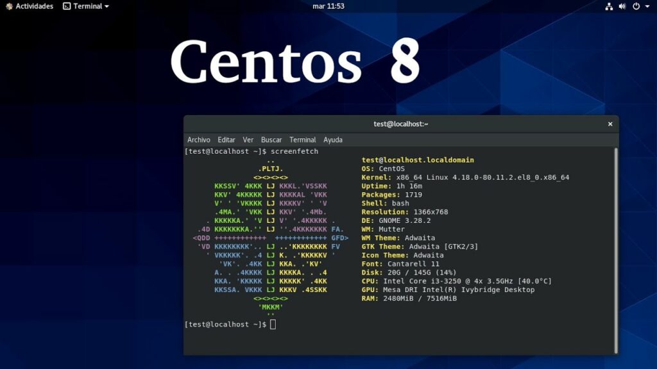Open the network status icon menu
Image resolution: width=657 pixels, height=369 pixels.
pos(608,6)
